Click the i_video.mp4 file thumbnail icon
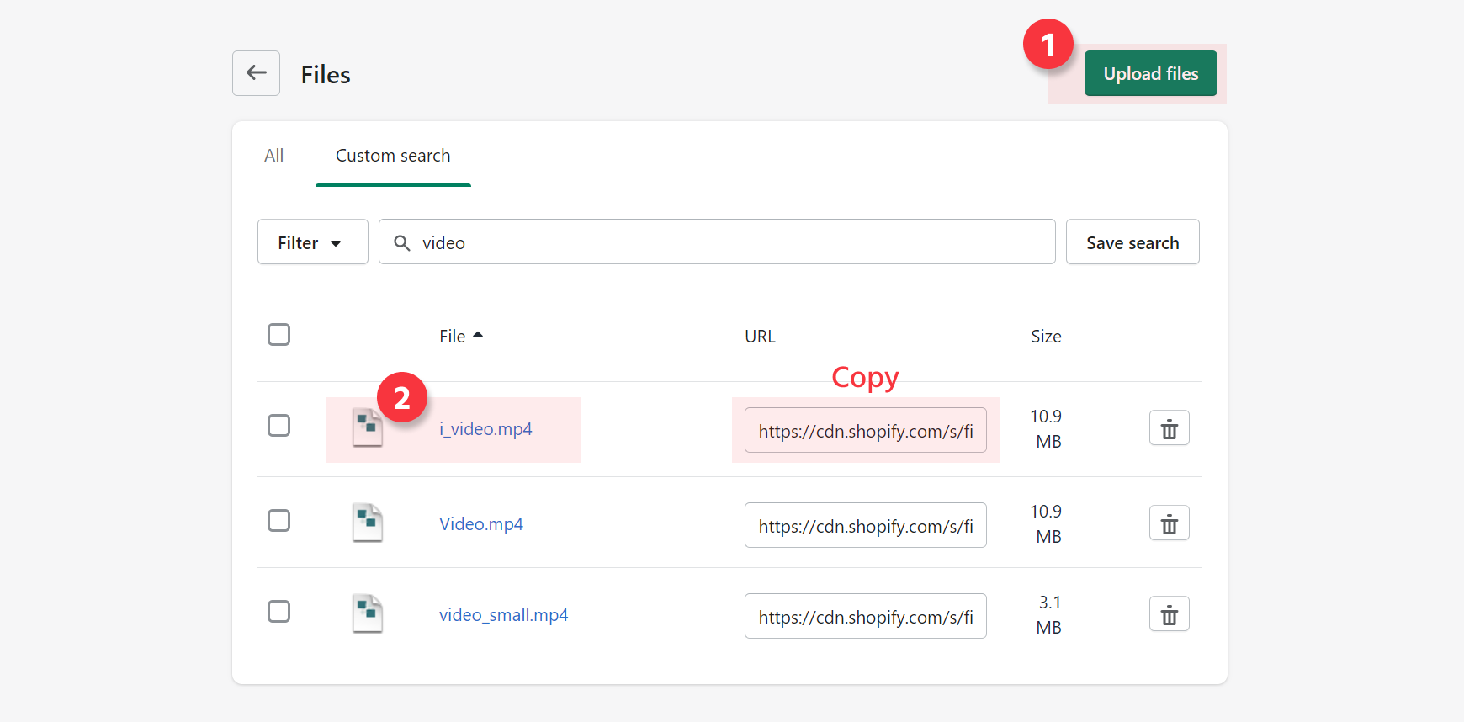1464x722 pixels. point(367,428)
